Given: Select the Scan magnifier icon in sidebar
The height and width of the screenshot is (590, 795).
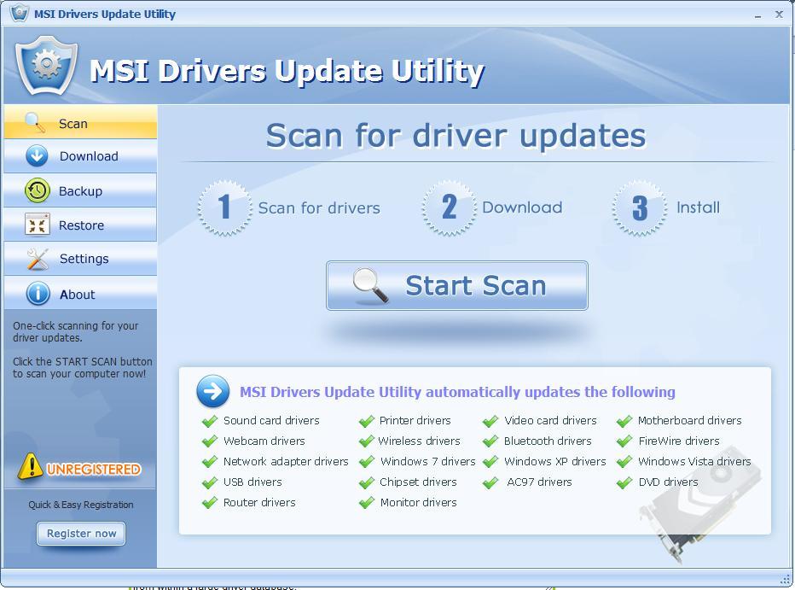Looking at the screenshot, I should point(36,122).
